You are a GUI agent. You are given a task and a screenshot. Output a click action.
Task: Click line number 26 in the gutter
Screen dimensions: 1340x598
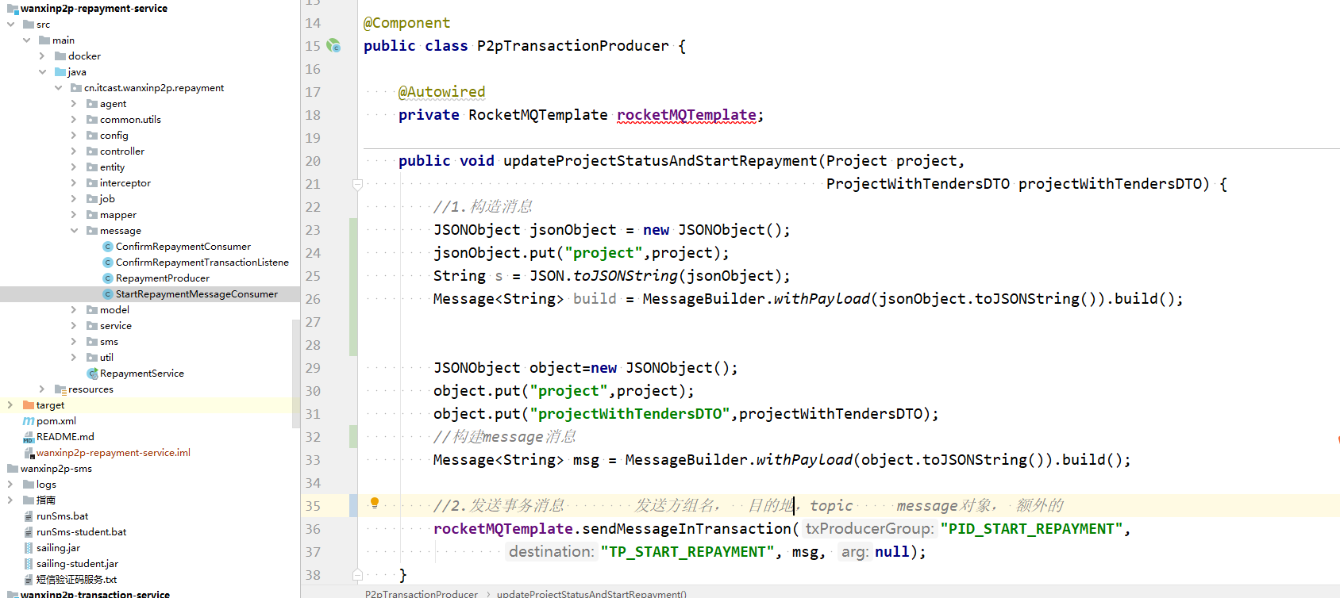point(313,299)
